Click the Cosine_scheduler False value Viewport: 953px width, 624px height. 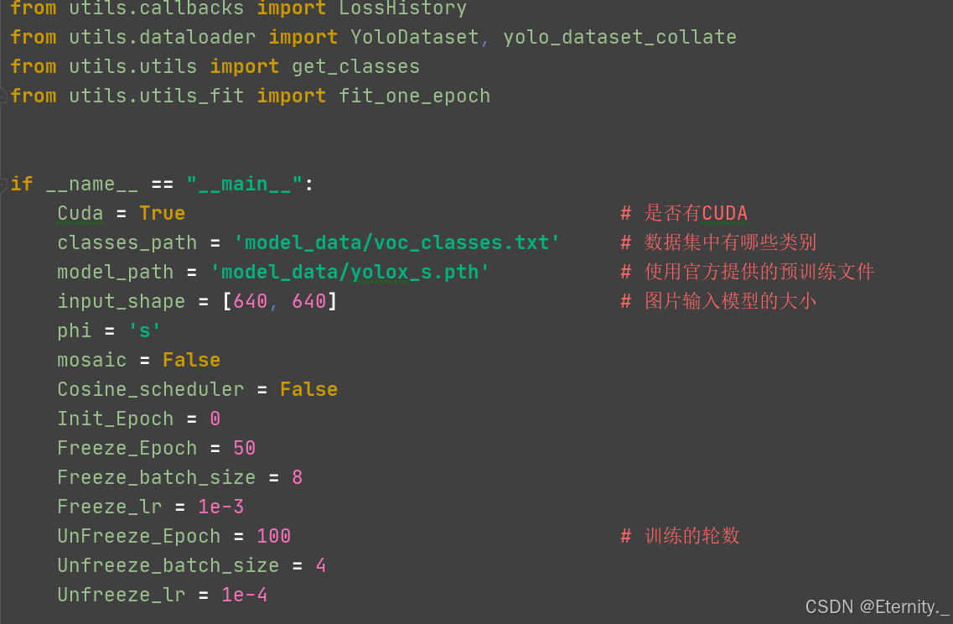(308, 389)
